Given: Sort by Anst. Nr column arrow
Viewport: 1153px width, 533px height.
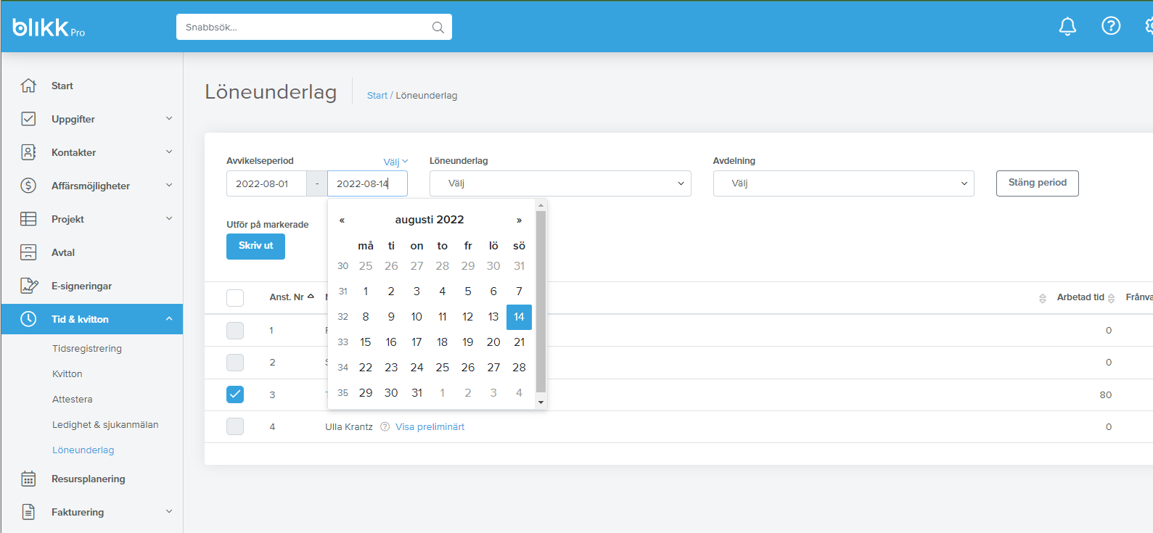Looking at the screenshot, I should click(x=311, y=297).
